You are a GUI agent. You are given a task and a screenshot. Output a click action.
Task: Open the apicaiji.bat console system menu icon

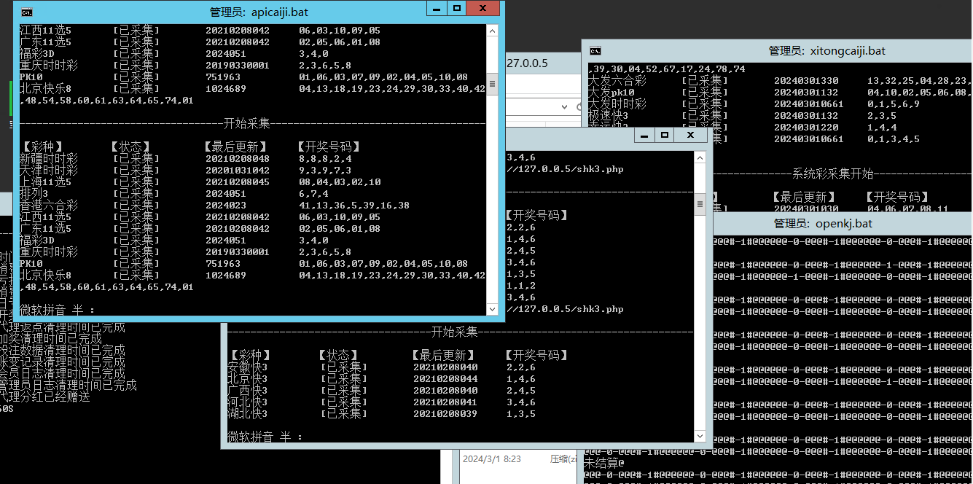tap(26, 12)
